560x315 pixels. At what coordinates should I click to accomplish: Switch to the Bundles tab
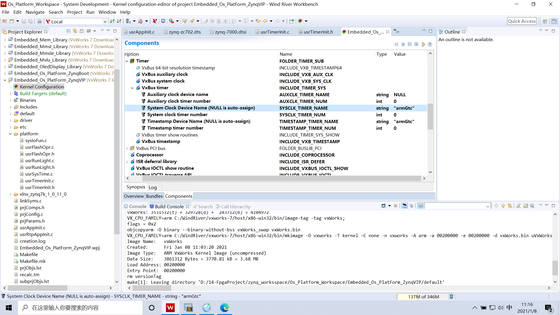pyautogui.click(x=154, y=196)
